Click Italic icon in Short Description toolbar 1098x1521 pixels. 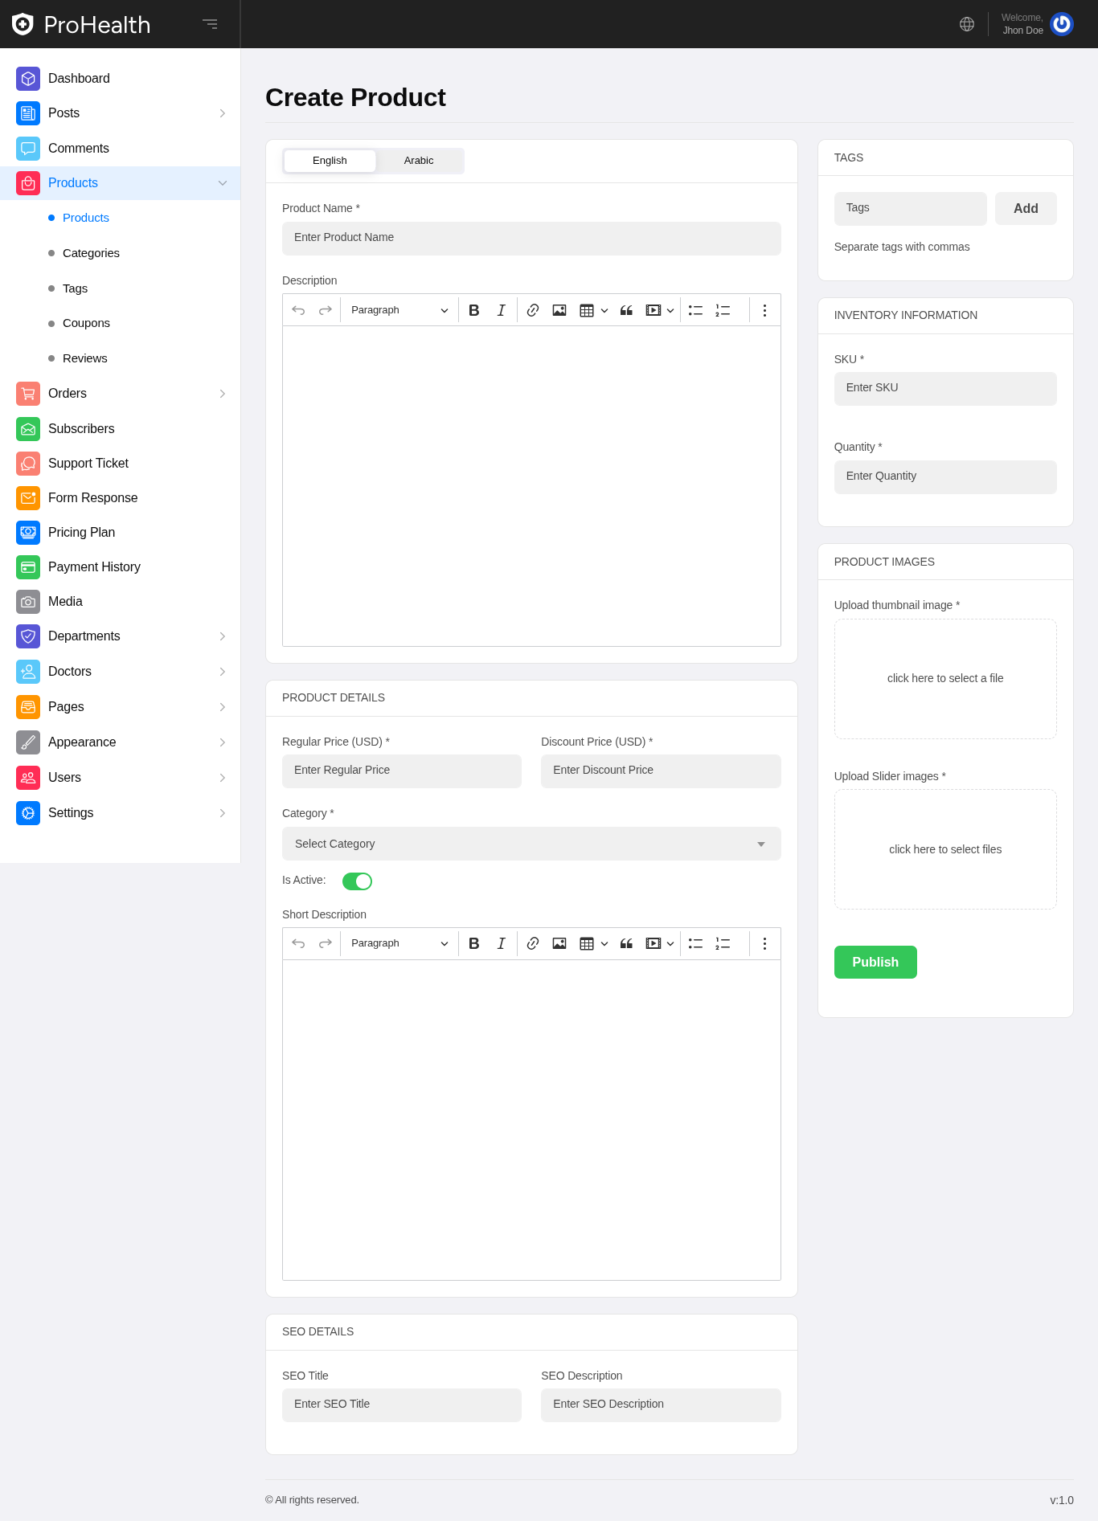click(501, 943)
